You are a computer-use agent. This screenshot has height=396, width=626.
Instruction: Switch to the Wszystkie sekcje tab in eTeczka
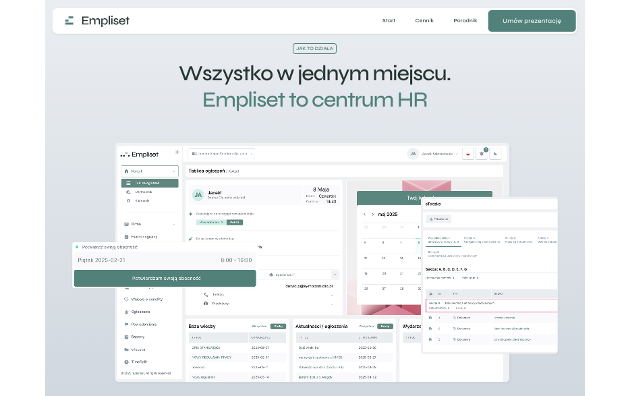tap(443, 240)
